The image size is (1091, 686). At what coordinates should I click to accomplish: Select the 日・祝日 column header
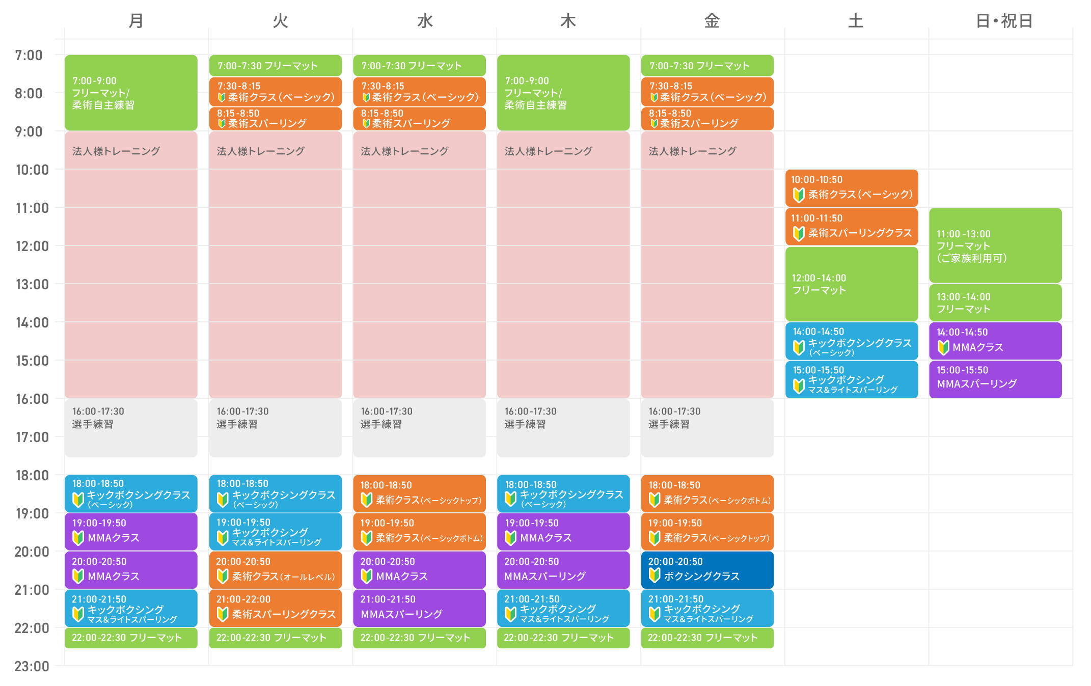(x=1004, y=21)
